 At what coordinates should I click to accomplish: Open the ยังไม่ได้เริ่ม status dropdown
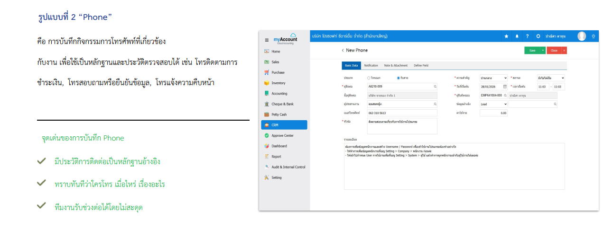[550, 78]
